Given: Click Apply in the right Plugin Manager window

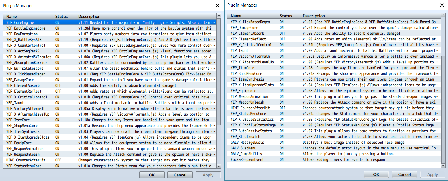Looking at the screenshot, I should (x=433, y=174).
